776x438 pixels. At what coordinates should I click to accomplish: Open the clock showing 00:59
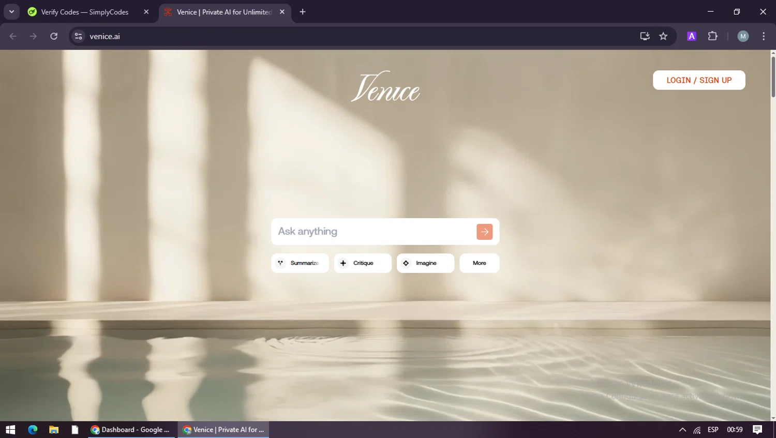point(735,430)
